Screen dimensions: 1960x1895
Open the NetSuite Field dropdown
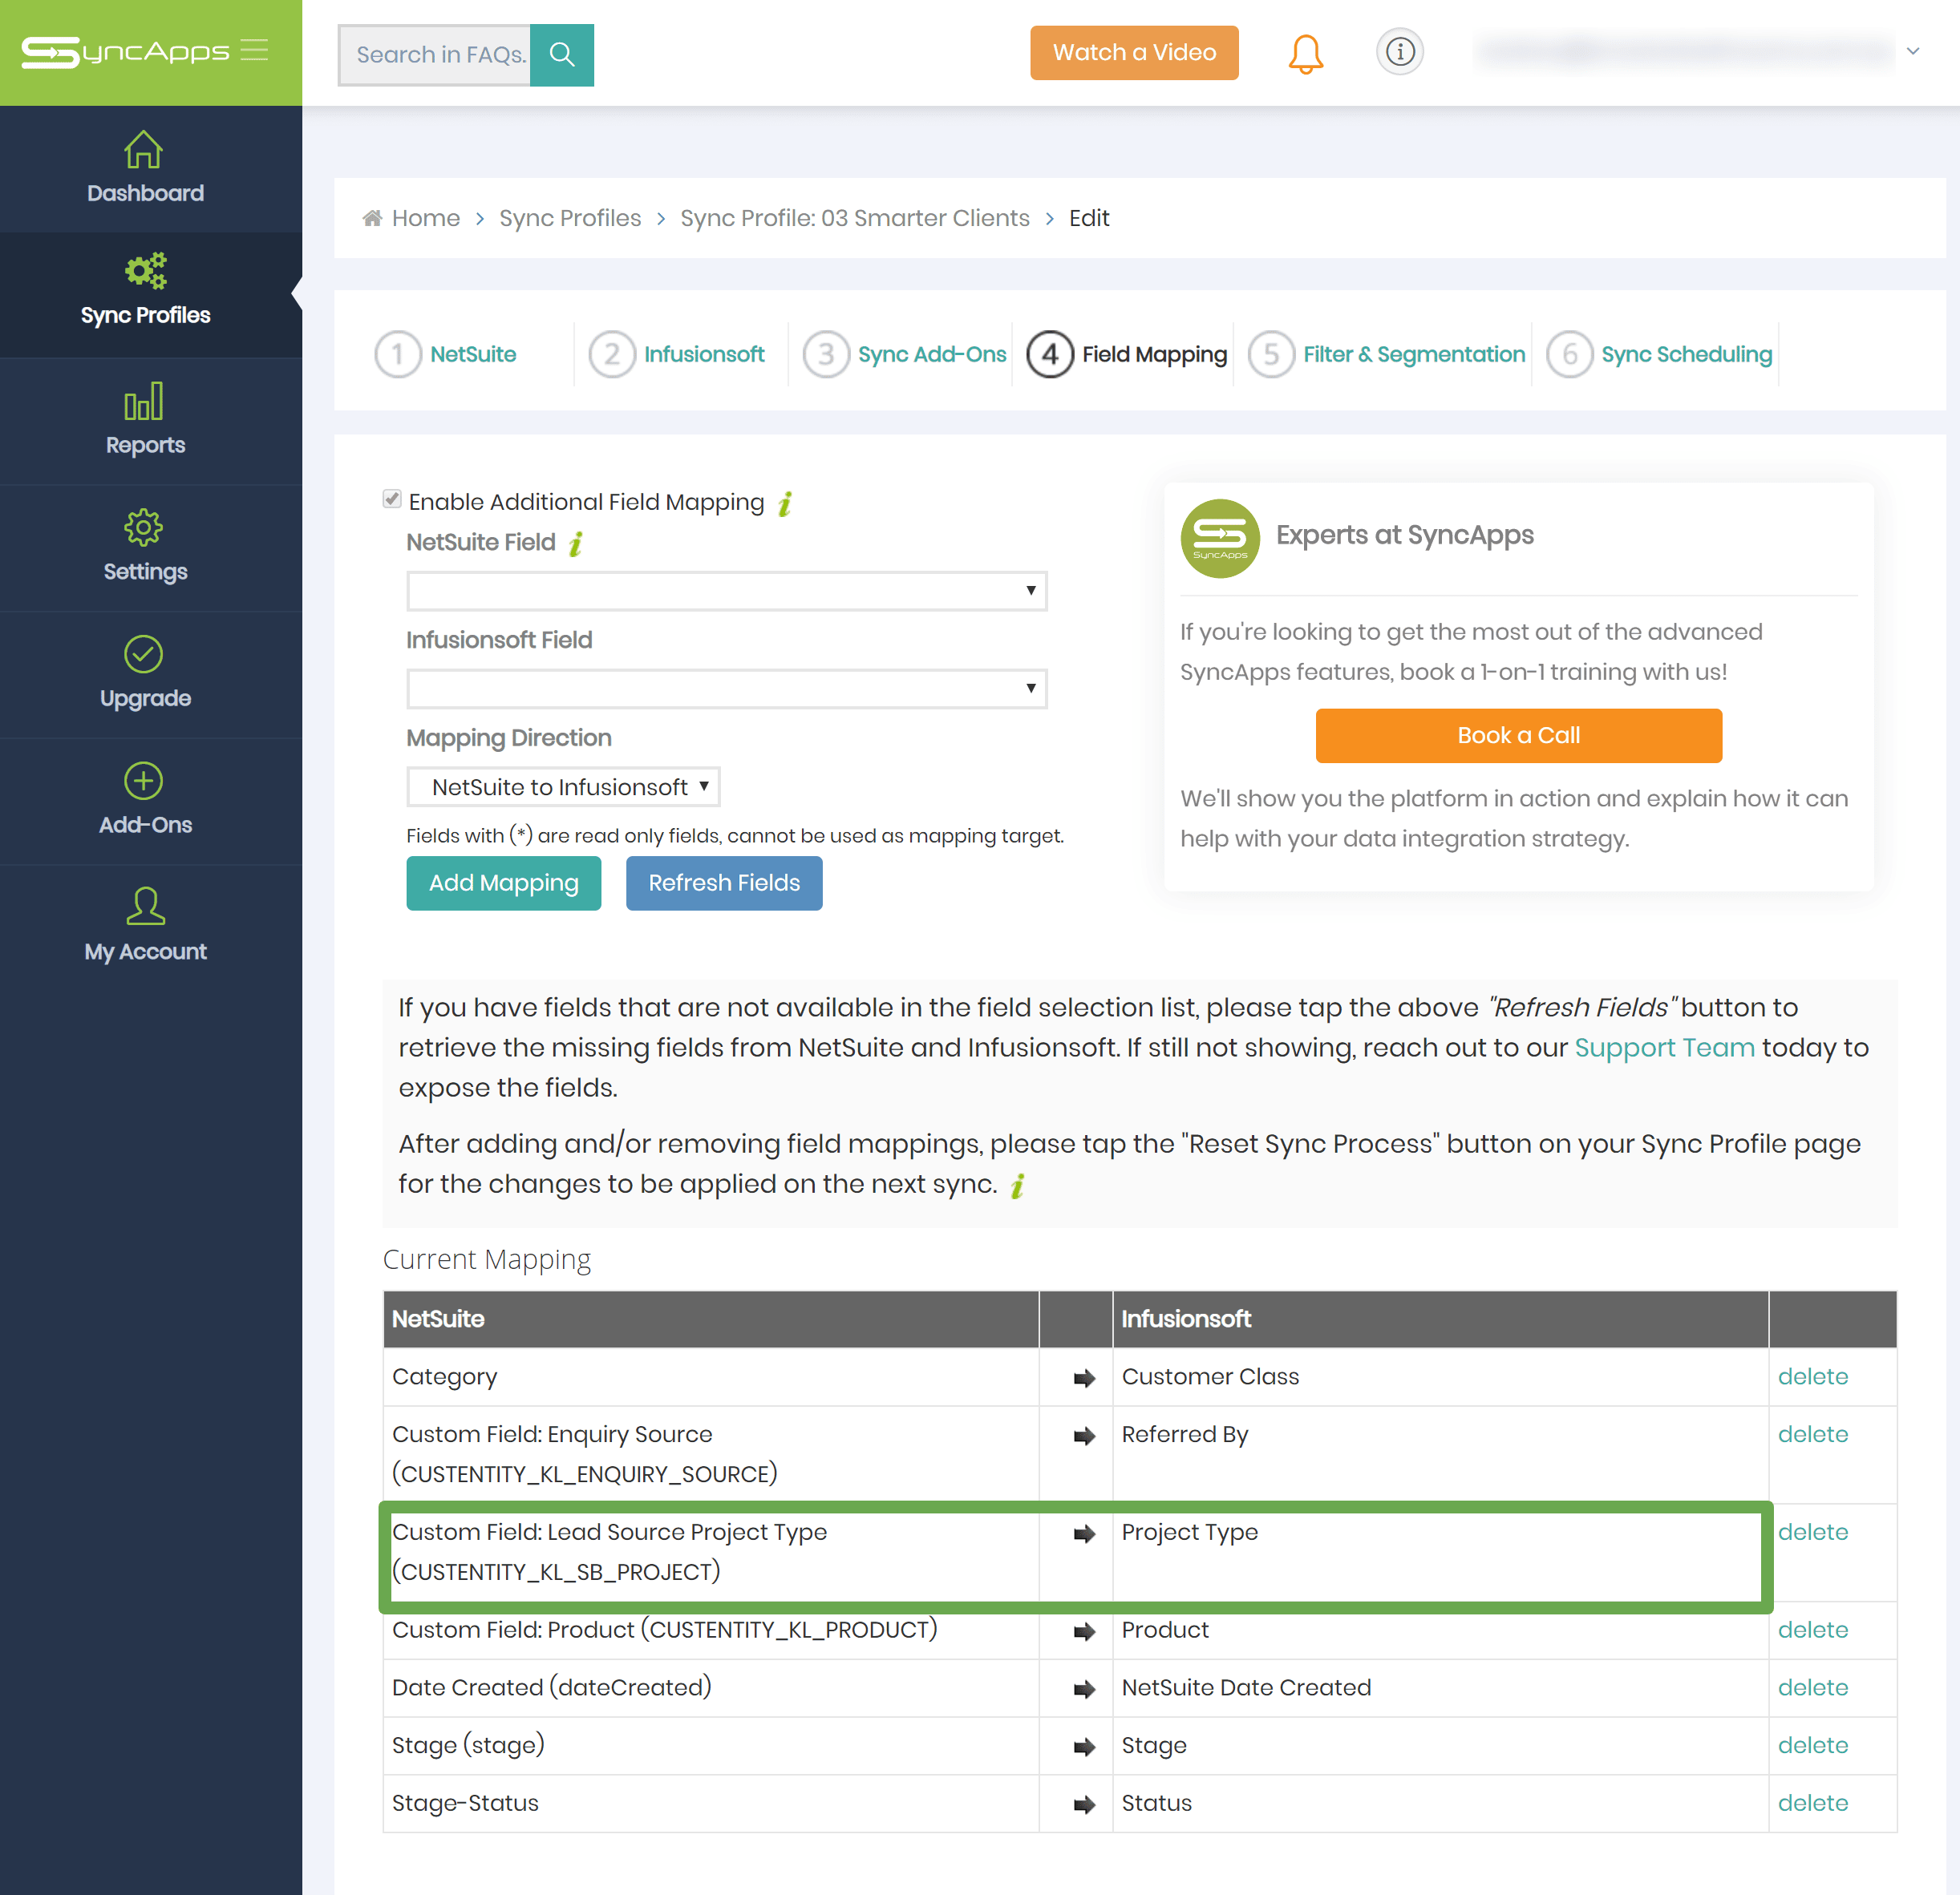(726, 591)
